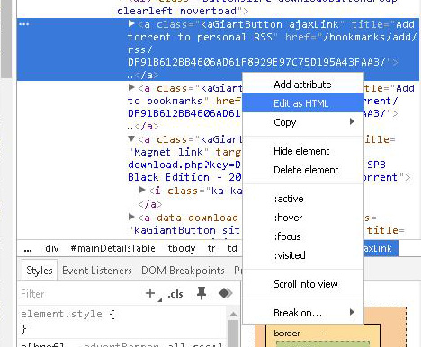Toggle the .cls class editor
This screenshot has width=421, height=347.
pos(175,294)
